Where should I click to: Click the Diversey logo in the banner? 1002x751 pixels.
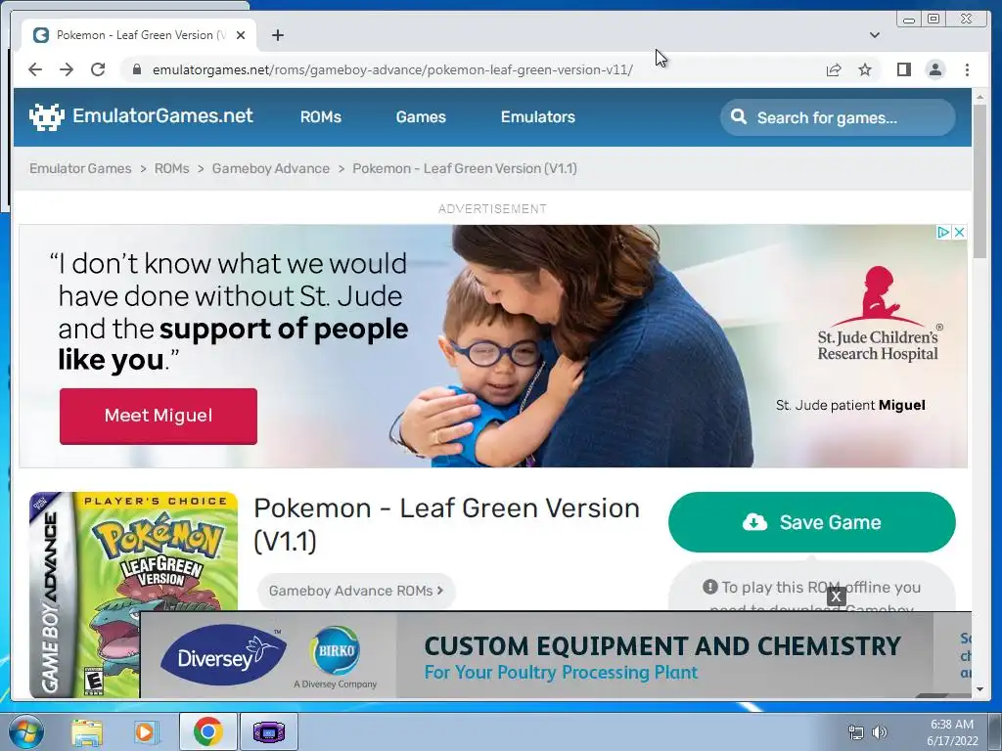click(224, 656)
